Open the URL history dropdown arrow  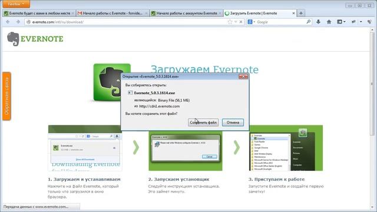[236, 22]
